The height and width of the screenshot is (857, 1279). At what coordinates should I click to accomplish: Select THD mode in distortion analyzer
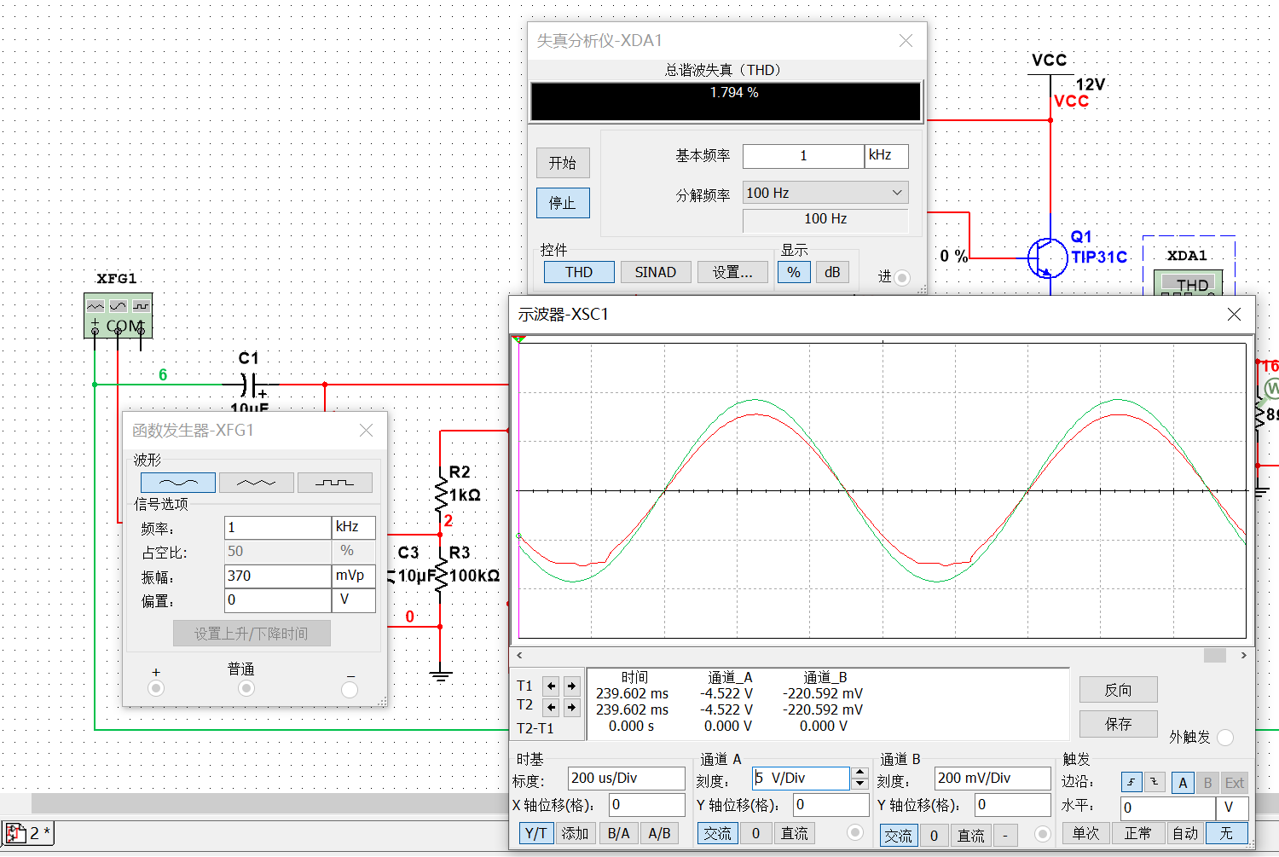pos(579,272)
